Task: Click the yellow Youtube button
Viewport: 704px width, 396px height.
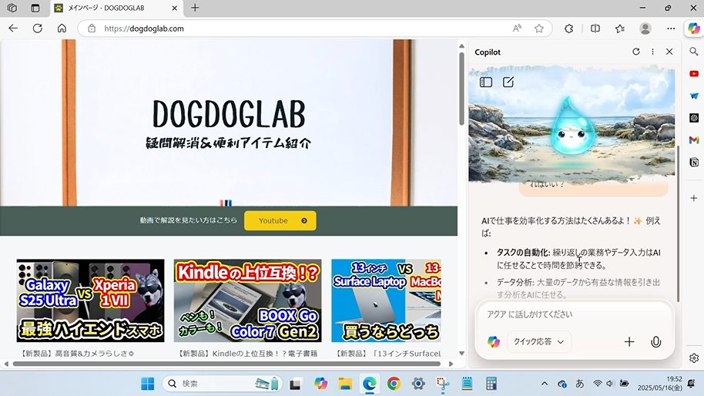Action: click(x=280, y=221)
